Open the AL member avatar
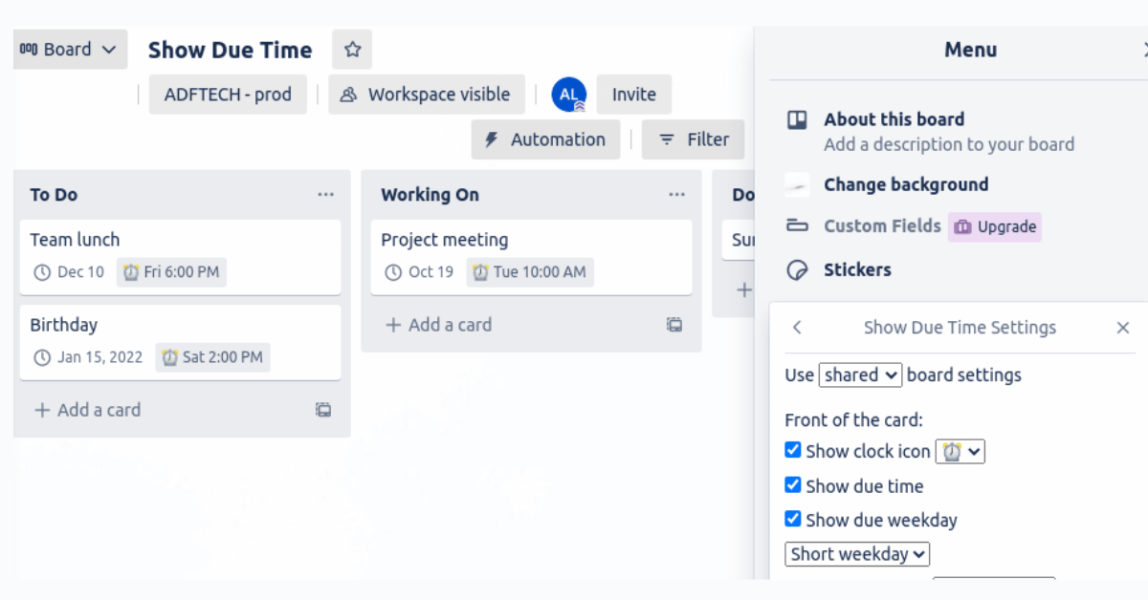The height and width of the screenshot is (600, 1148). (568, 94)
